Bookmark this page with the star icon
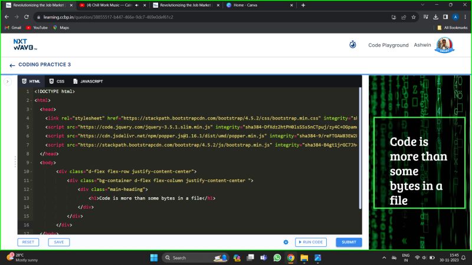Image resolution: width=472 pixels, height=265 pixels. point(414,17)
